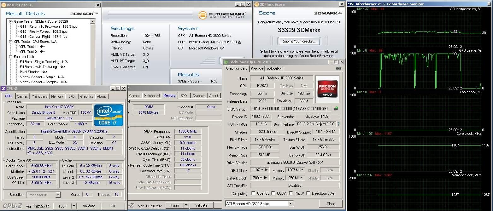
Task: Click the CPU-Z title bar Z icon
Action: [x=3, y=88]
